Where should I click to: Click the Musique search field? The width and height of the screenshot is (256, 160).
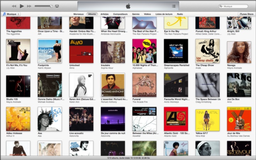click(233, 6)
